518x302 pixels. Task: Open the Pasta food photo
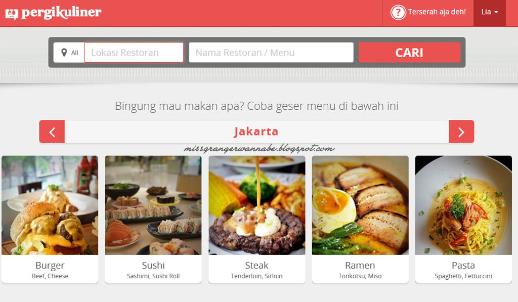pyautogui.click(x=463, y=205)
